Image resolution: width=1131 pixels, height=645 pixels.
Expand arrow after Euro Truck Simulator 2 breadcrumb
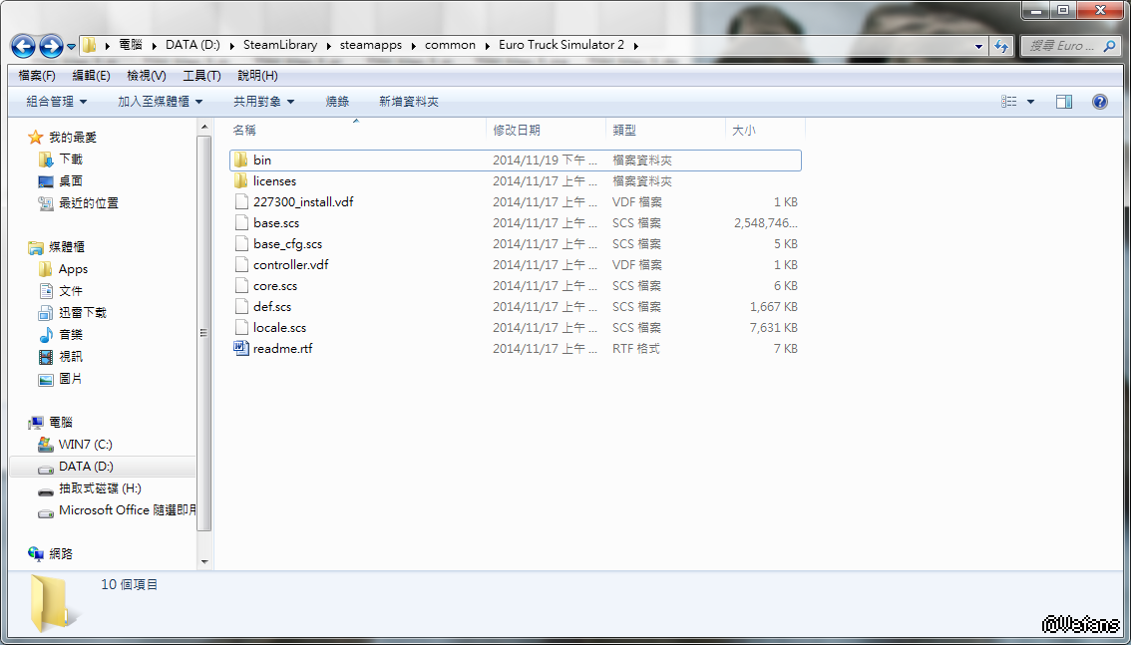[x=635, y=46]
